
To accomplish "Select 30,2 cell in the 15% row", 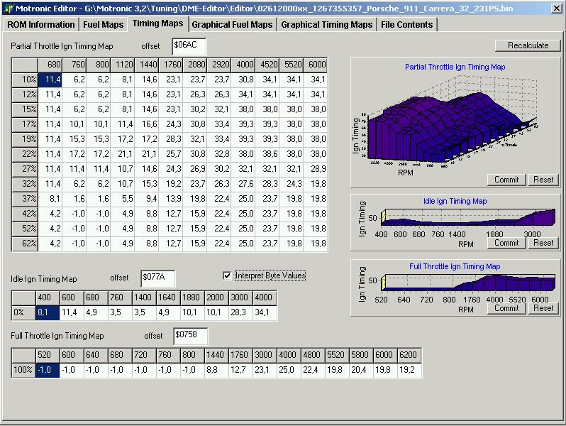I will point(195,109).
